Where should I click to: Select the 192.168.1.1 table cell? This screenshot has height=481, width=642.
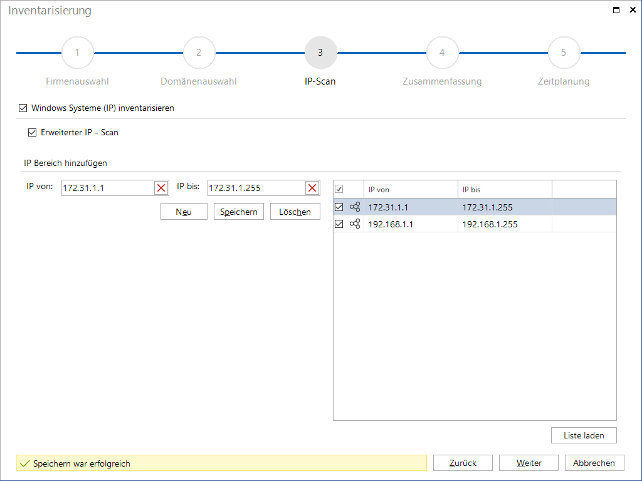pos(411,224)
